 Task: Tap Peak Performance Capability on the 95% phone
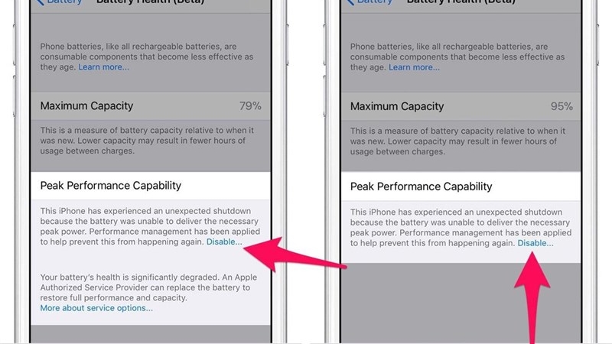click(x=422, y=187)
